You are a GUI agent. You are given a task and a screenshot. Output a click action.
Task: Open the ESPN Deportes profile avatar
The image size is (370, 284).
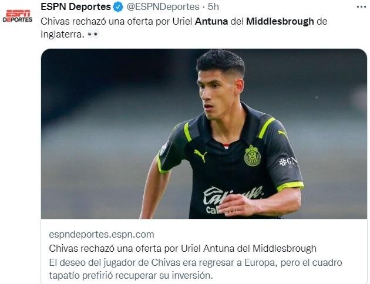[x=18, y=16]
